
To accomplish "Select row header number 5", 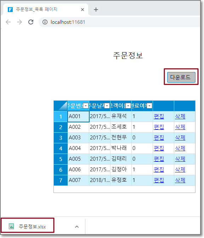I will click(x=61, y=159).
